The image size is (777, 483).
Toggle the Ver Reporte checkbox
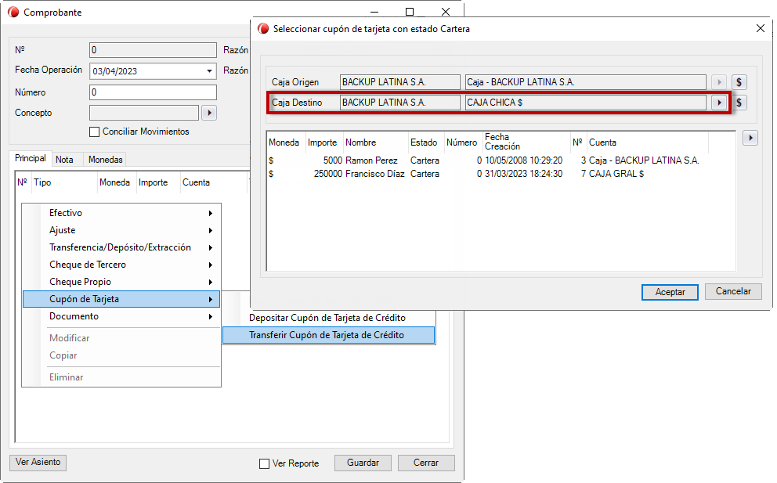[264, 463]
